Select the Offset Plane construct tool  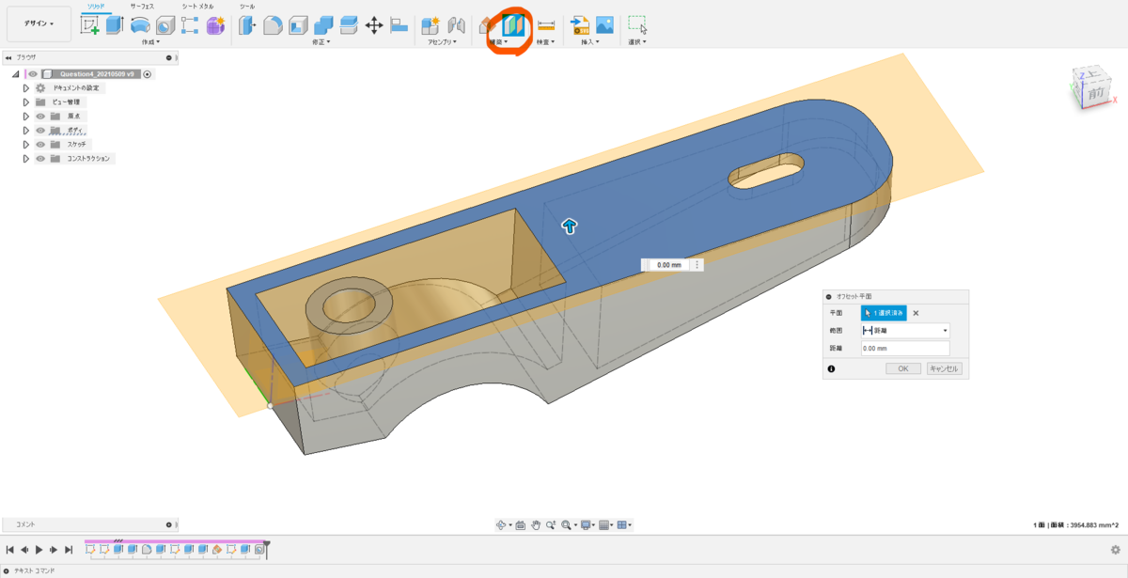[513, 25]
